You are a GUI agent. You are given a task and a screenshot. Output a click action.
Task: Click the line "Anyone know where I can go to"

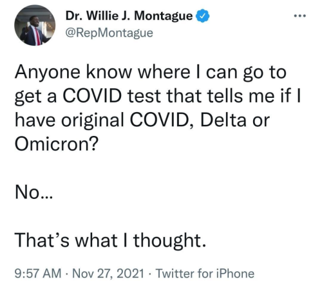pos(151,73)
